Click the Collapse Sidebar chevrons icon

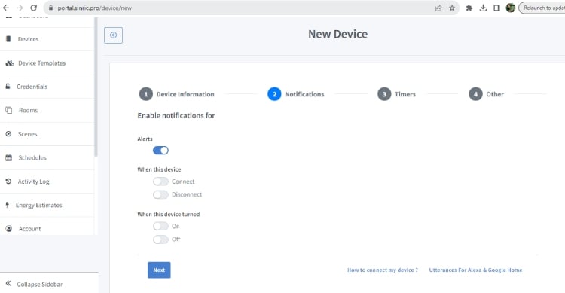8,284
